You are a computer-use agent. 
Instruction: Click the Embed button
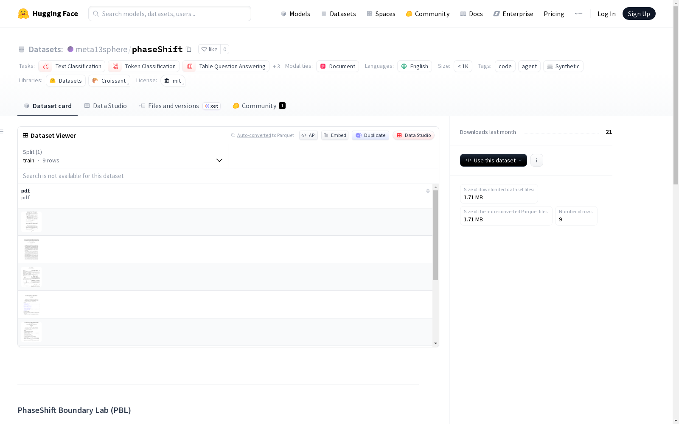click(x=335, y=135)
